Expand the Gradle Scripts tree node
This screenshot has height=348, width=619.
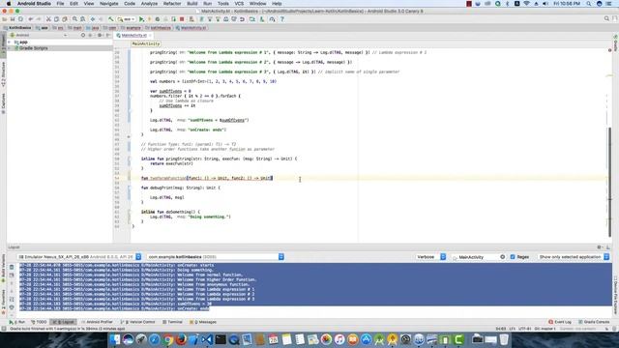[x=10, y=48]
